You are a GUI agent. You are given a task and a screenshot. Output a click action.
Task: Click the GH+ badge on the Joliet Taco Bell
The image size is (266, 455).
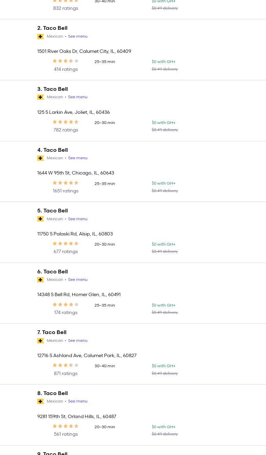[41, 97]
